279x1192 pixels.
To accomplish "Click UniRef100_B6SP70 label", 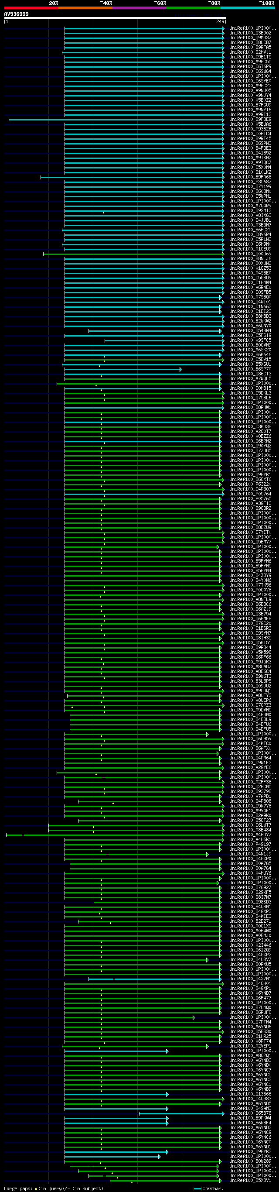I will [250, 369].
